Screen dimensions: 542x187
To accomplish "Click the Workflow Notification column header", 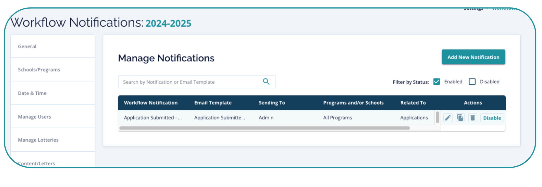I will pyautogui.click(x=151, y=103).
